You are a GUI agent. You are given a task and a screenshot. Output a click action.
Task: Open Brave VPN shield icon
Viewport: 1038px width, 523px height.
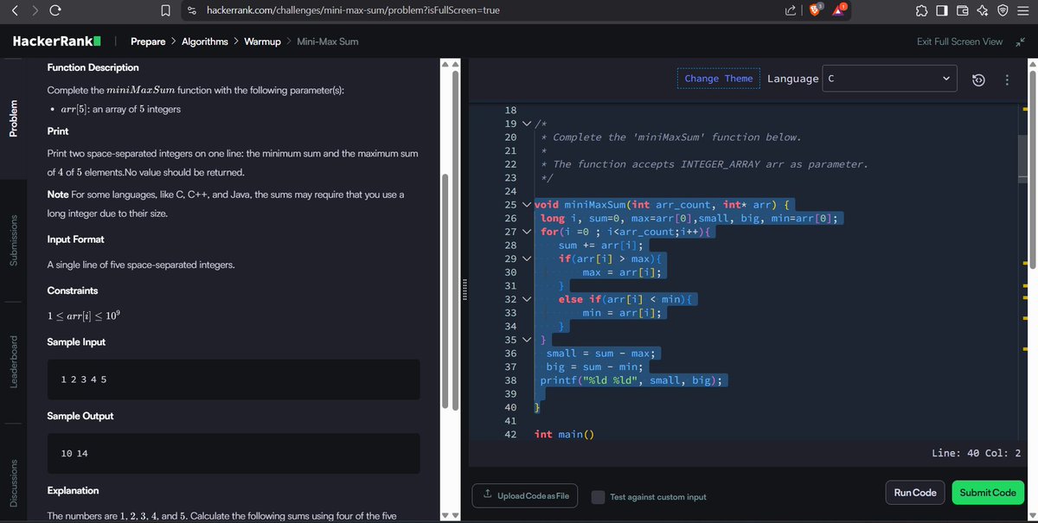1003,10
